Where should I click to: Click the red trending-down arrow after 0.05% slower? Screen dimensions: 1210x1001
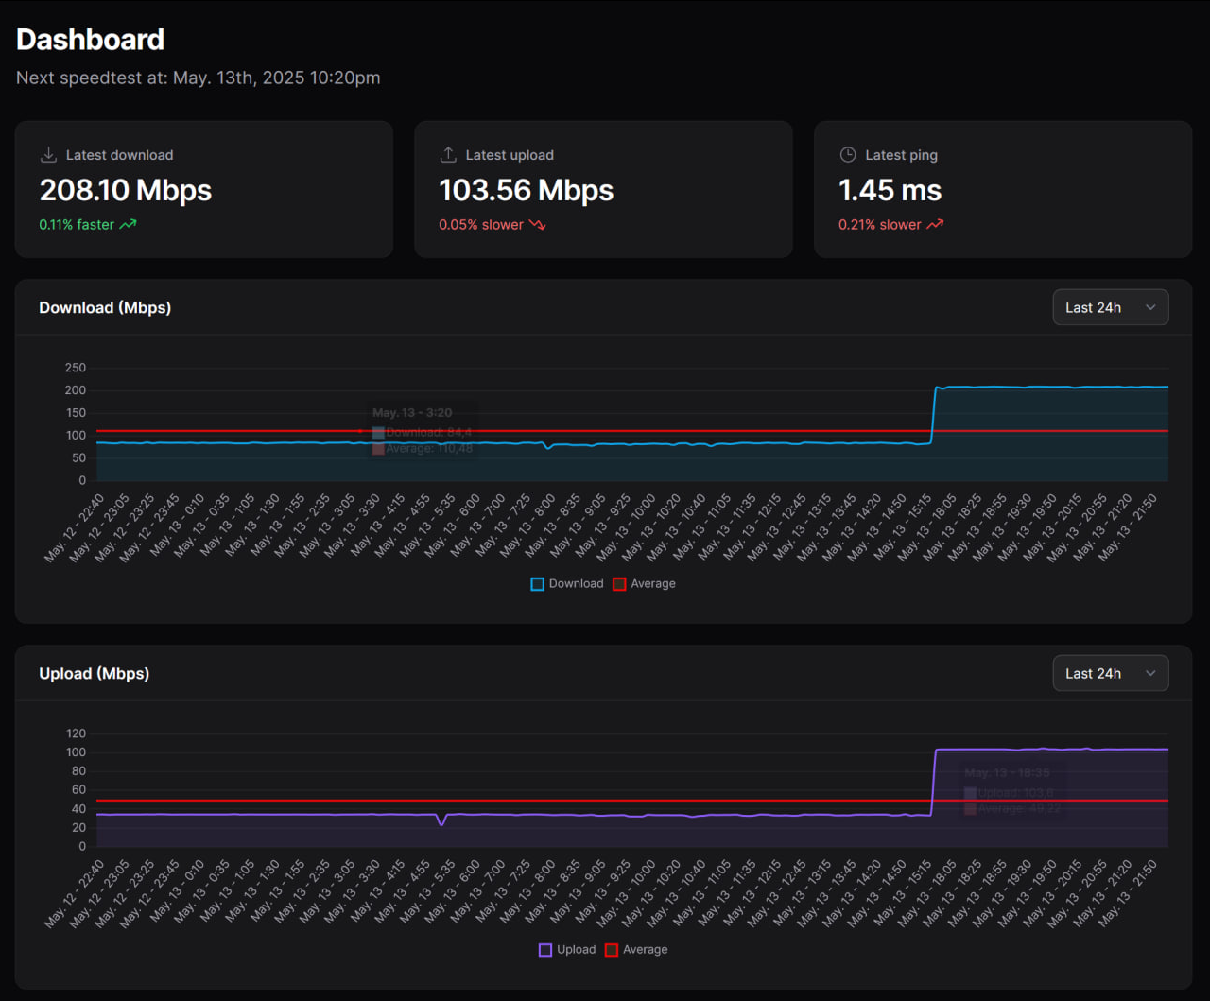[537, 225]
